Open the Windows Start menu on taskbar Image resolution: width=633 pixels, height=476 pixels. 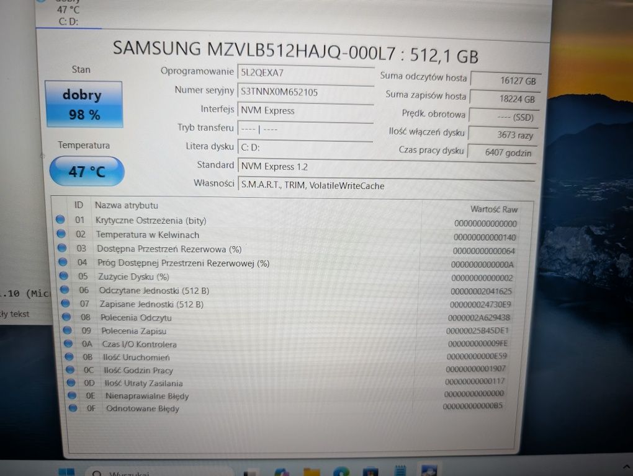click(x=66, y=472)
